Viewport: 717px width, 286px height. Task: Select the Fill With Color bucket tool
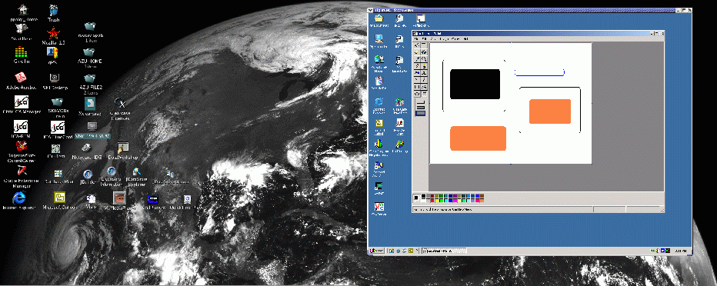424,52
